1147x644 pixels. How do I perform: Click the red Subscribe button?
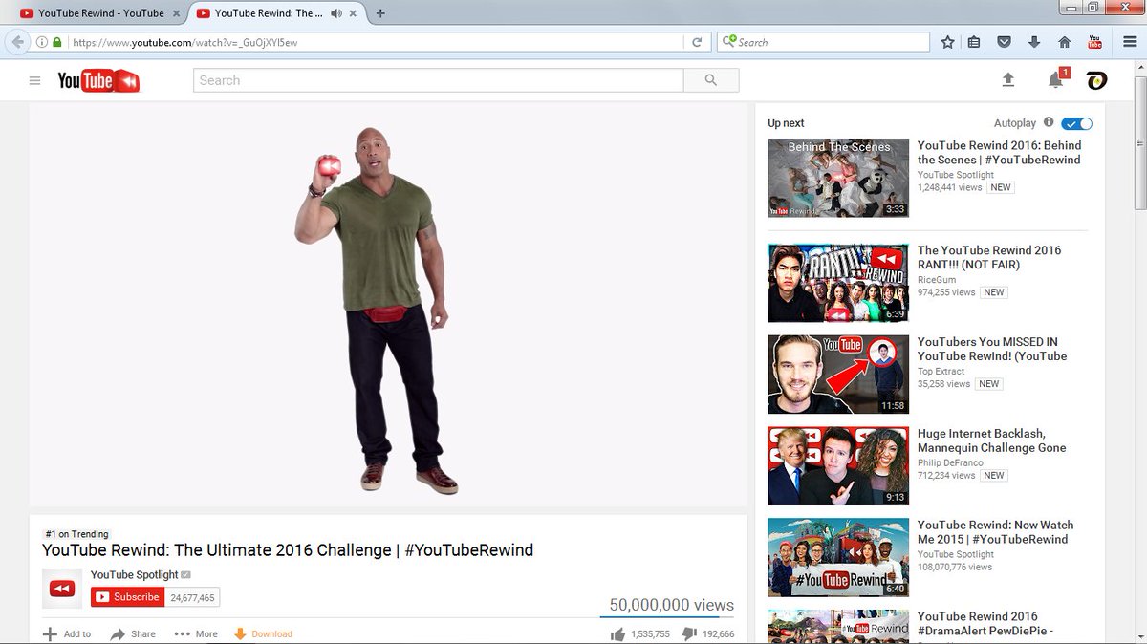[128, 597]
